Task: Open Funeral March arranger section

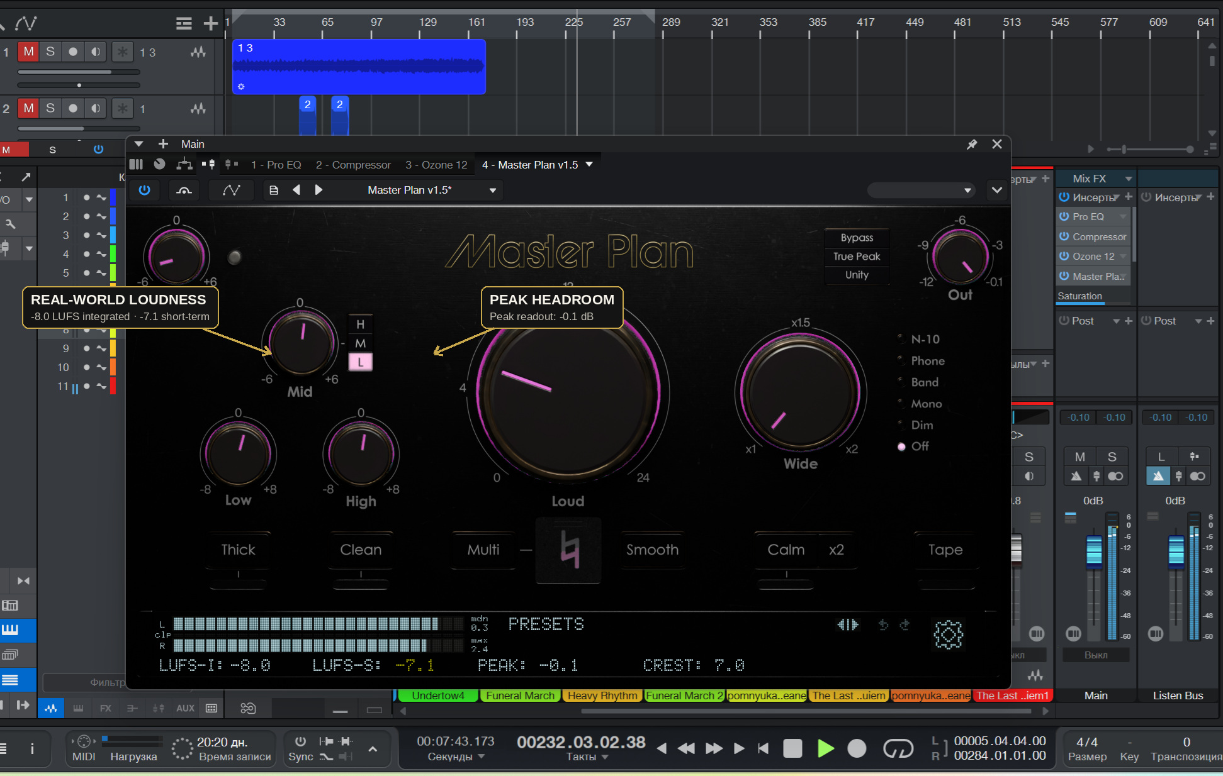Action: (520, 696)
